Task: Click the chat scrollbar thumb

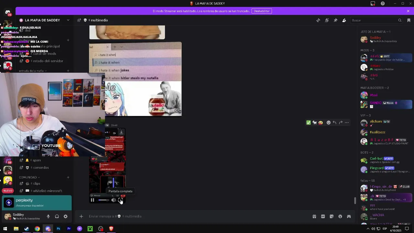Action: 355,201
